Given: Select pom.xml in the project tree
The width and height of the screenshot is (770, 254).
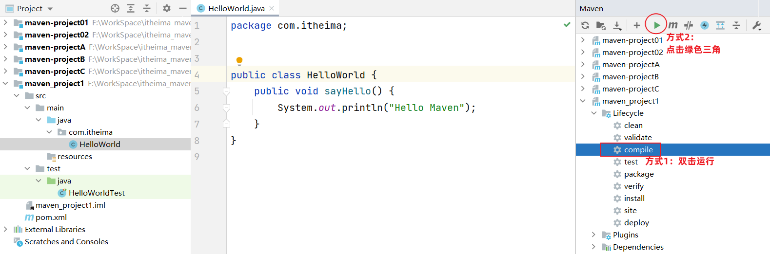Looking at the screenshot, I should click(x=51, y=218).
